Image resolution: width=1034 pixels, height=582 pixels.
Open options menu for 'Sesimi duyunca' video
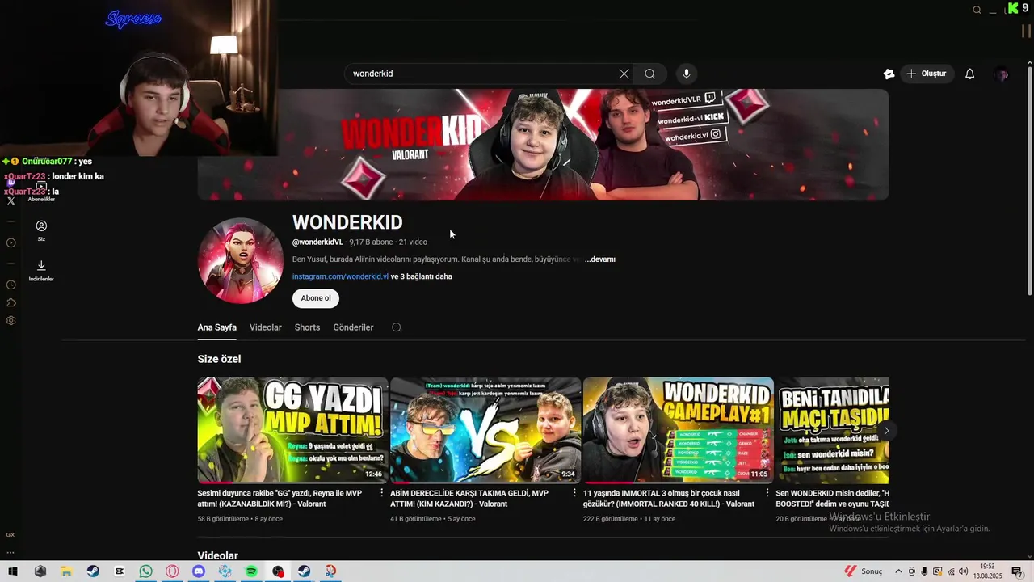(381, 492)
